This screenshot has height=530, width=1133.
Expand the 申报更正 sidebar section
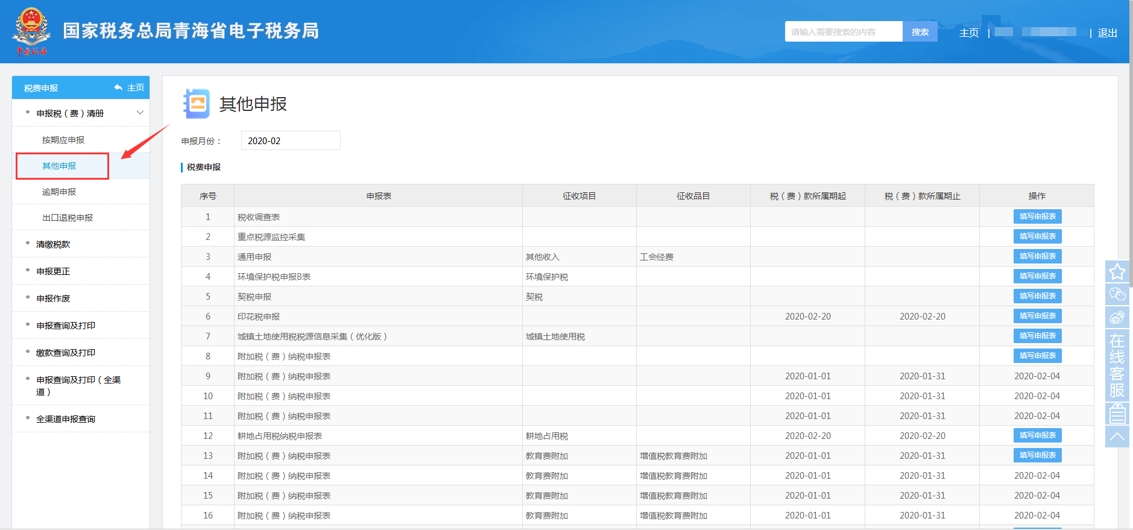53,271
